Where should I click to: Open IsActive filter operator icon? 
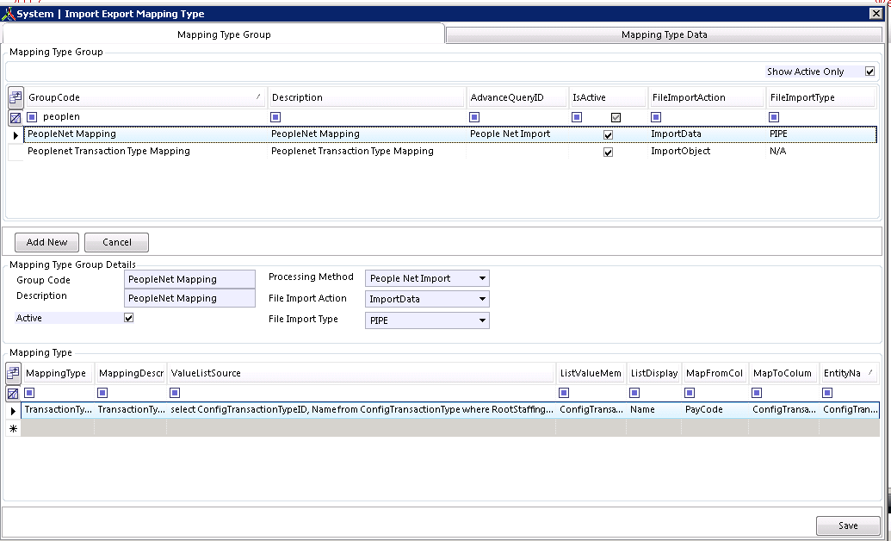coord(577,117)
